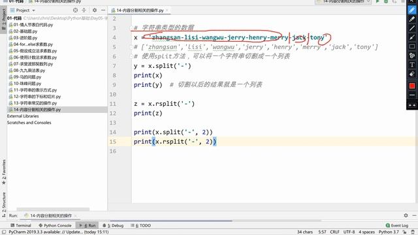Select the arrow annotation tool

point(412,37)
